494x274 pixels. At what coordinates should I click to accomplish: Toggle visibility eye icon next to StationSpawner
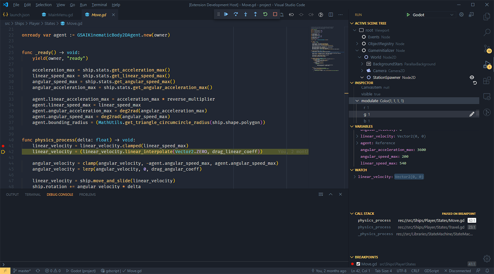click(x=472, y=77)
